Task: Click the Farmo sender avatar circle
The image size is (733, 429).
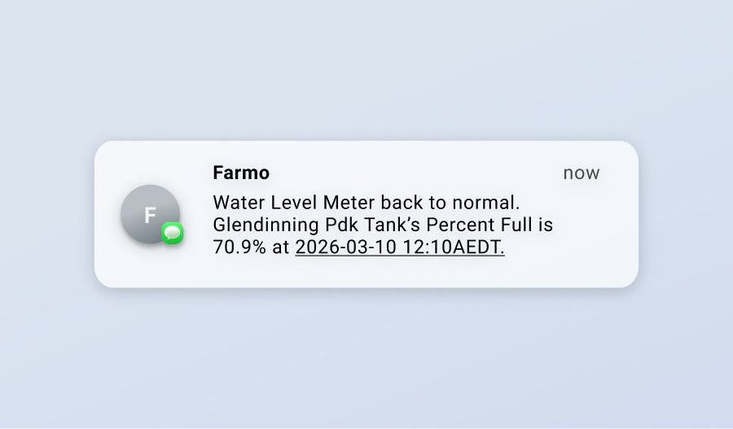Action: [x=147, y=211]
